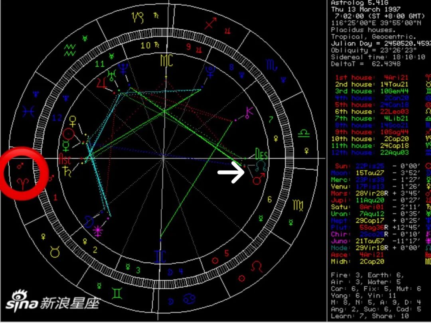Click the 'Placidus houses.' text line
431x323 pixels.
363,30
